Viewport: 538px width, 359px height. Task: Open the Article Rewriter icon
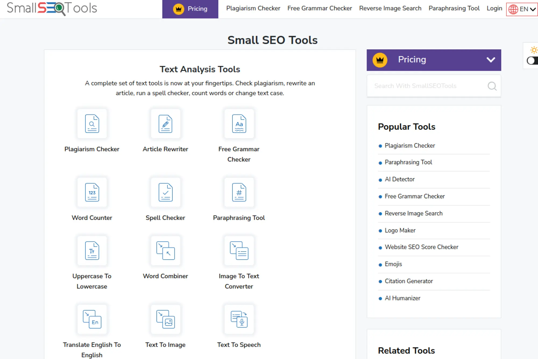tap(165, 124)
